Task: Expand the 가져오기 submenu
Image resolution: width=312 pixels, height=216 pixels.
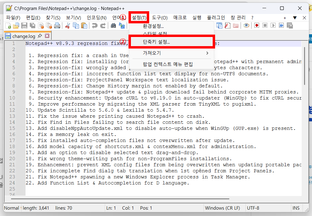Action: [x=172, y=53]
